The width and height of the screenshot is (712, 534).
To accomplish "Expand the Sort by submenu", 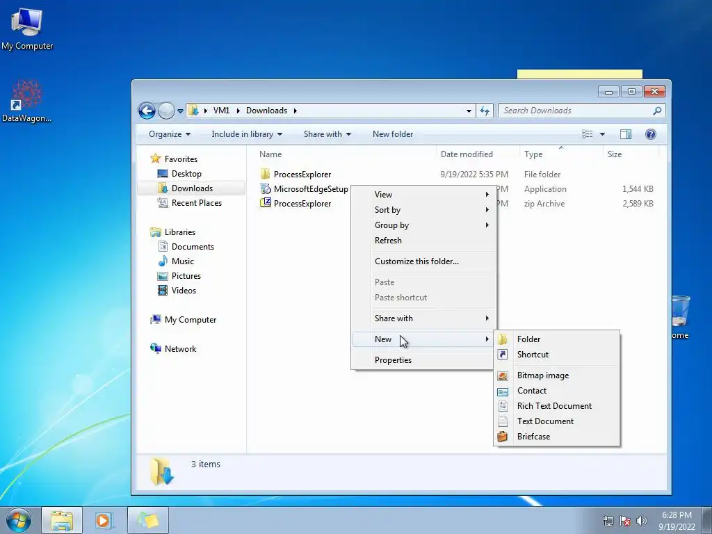I will point(424,210).
